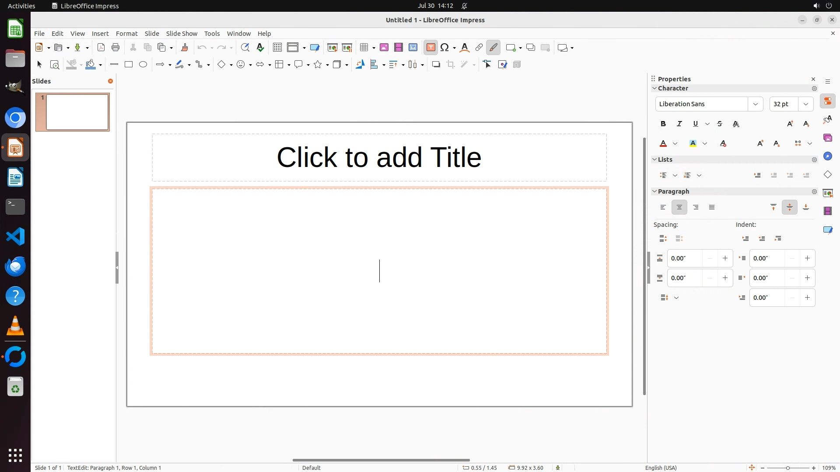Enable Align Right paragraph alignment

(x=696, y=208)
